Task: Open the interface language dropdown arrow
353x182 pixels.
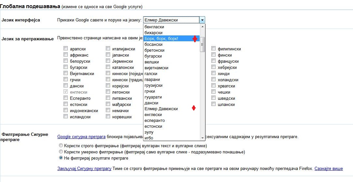Action: click(x=202, y=20)
